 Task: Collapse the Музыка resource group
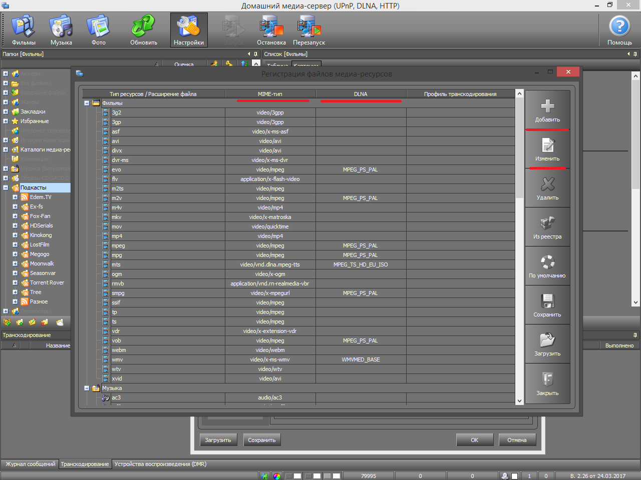(x=87, y=388)
